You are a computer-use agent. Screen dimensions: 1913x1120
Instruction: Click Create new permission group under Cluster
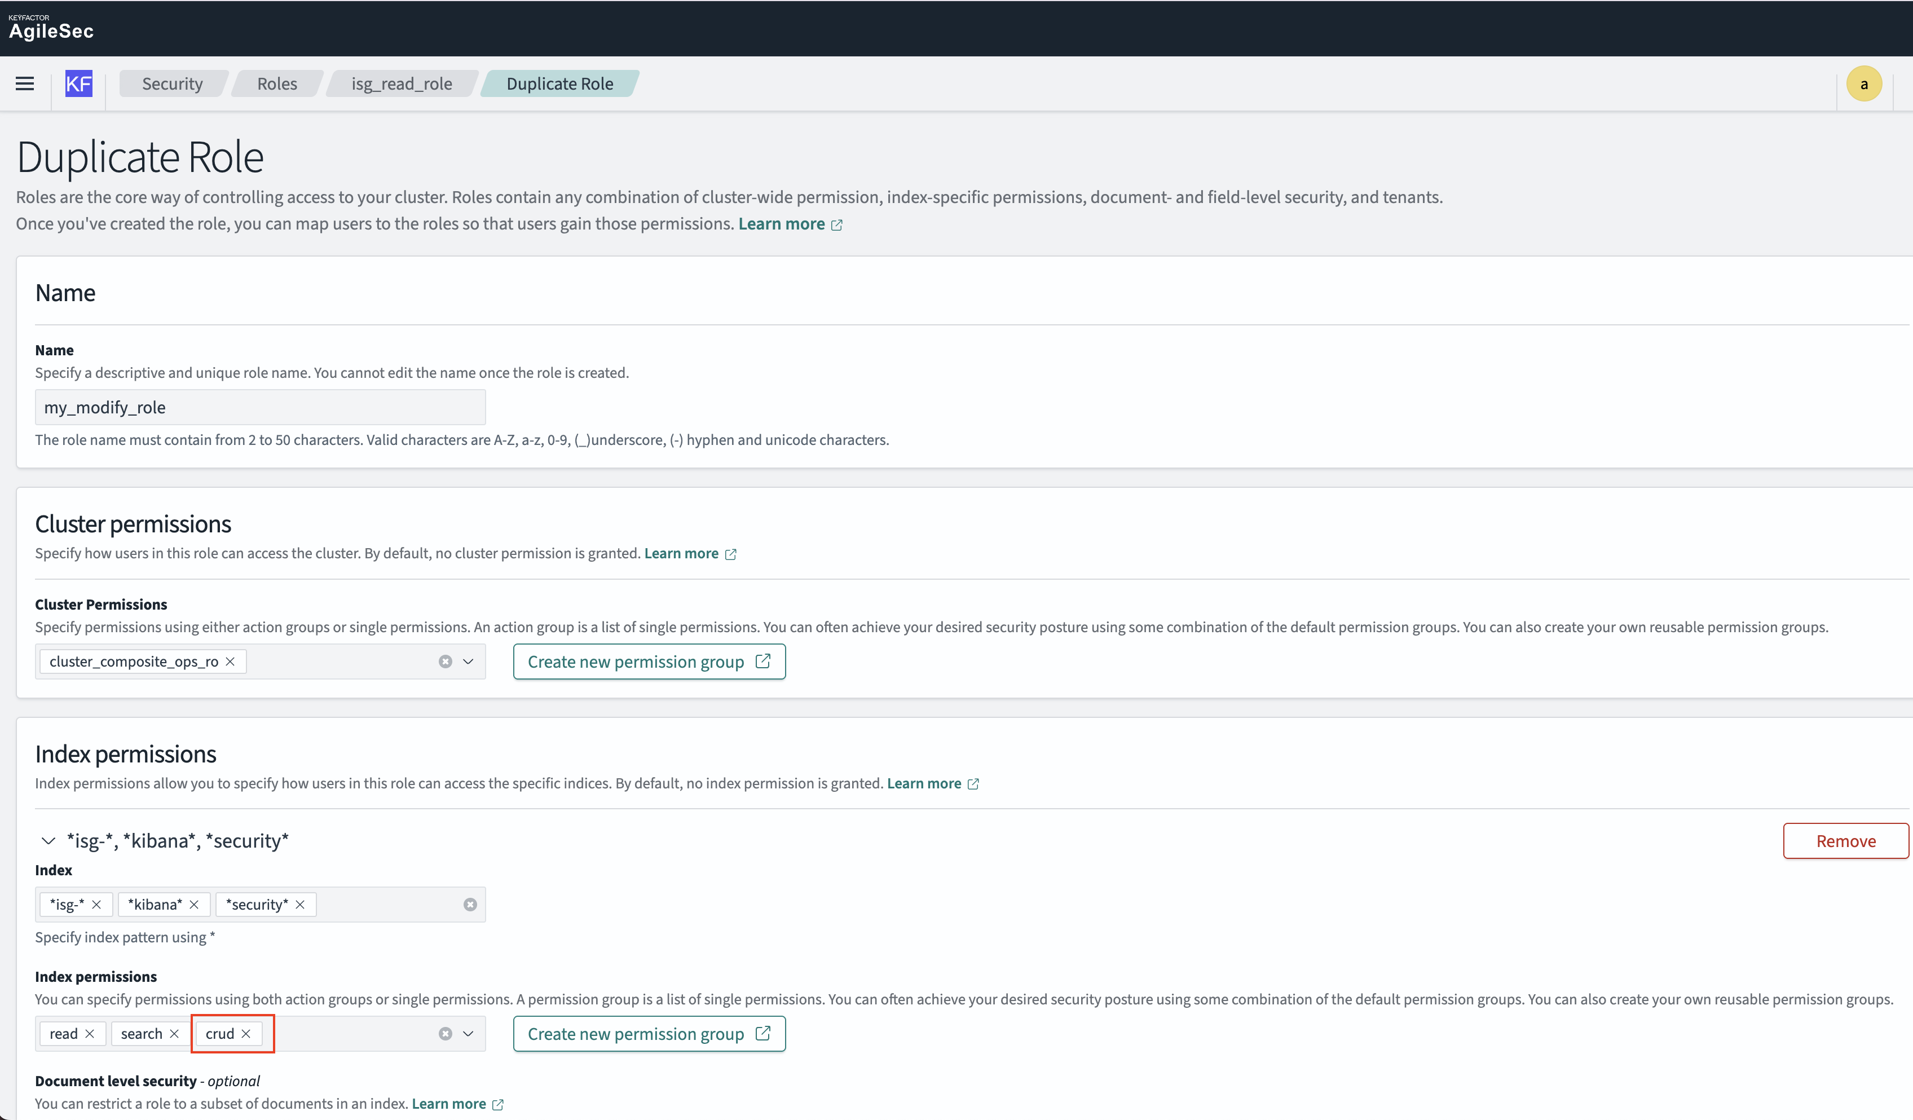coord(649,662)
